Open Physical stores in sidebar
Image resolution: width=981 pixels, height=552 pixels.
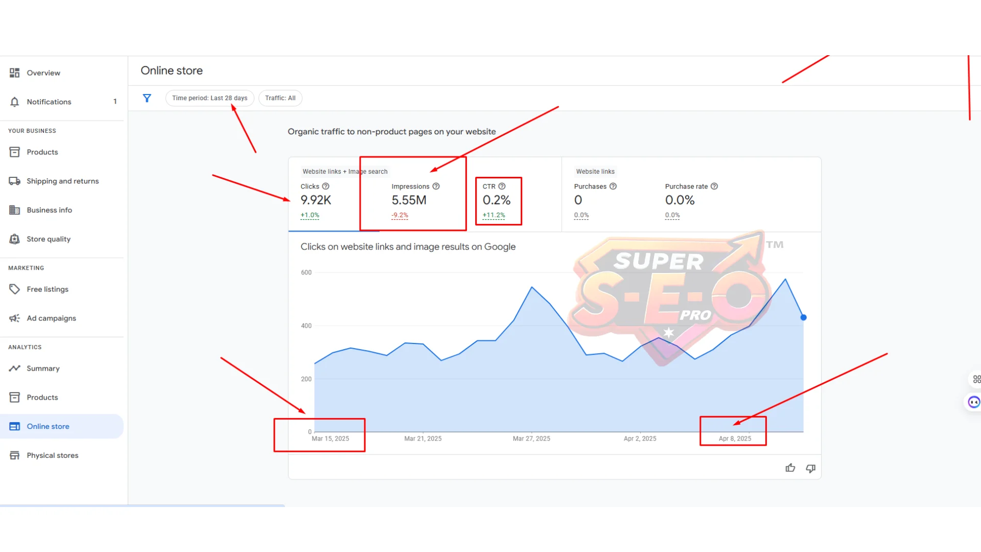click(52, 455)
